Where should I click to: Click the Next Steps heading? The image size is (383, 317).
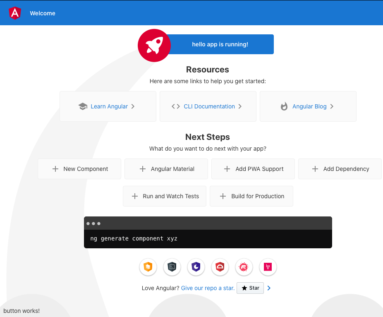point(208,137)
